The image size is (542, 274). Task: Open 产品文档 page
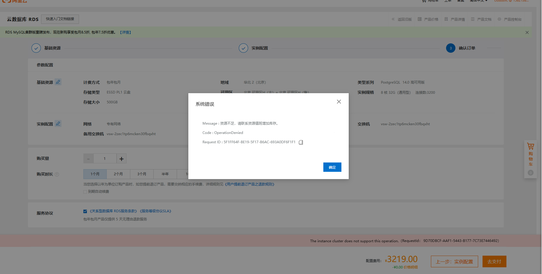click(x=484, y=20)
